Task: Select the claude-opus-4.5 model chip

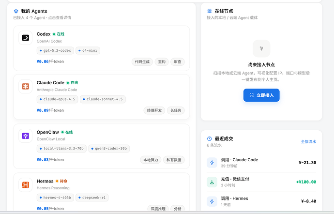Action: [57, 99]
